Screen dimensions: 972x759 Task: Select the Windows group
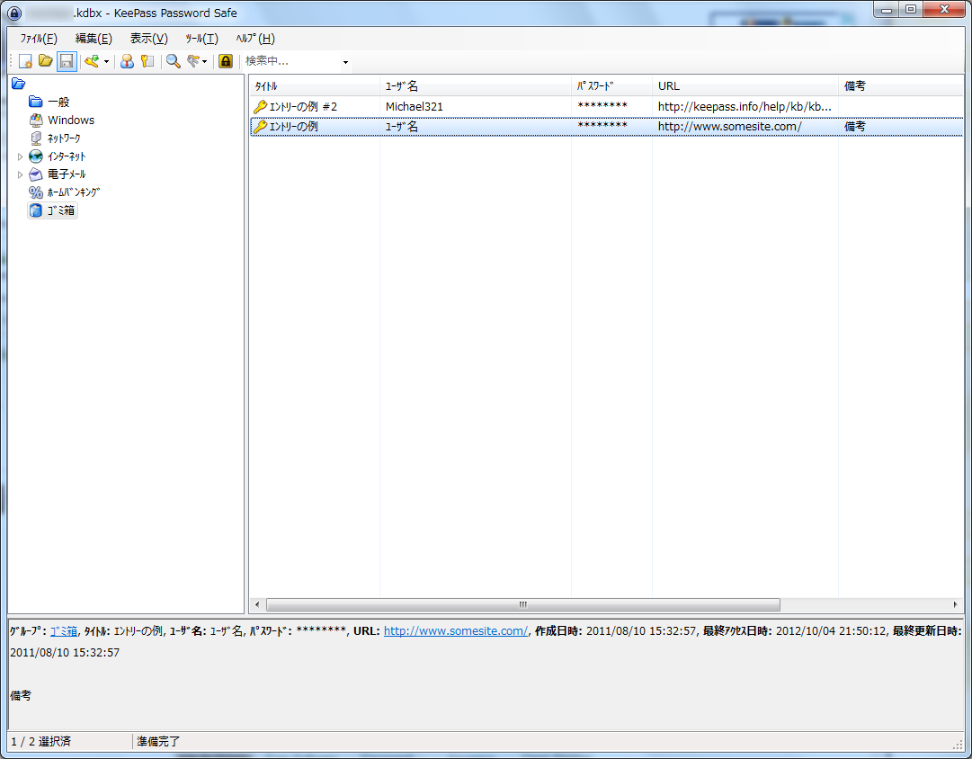point(71,120)
